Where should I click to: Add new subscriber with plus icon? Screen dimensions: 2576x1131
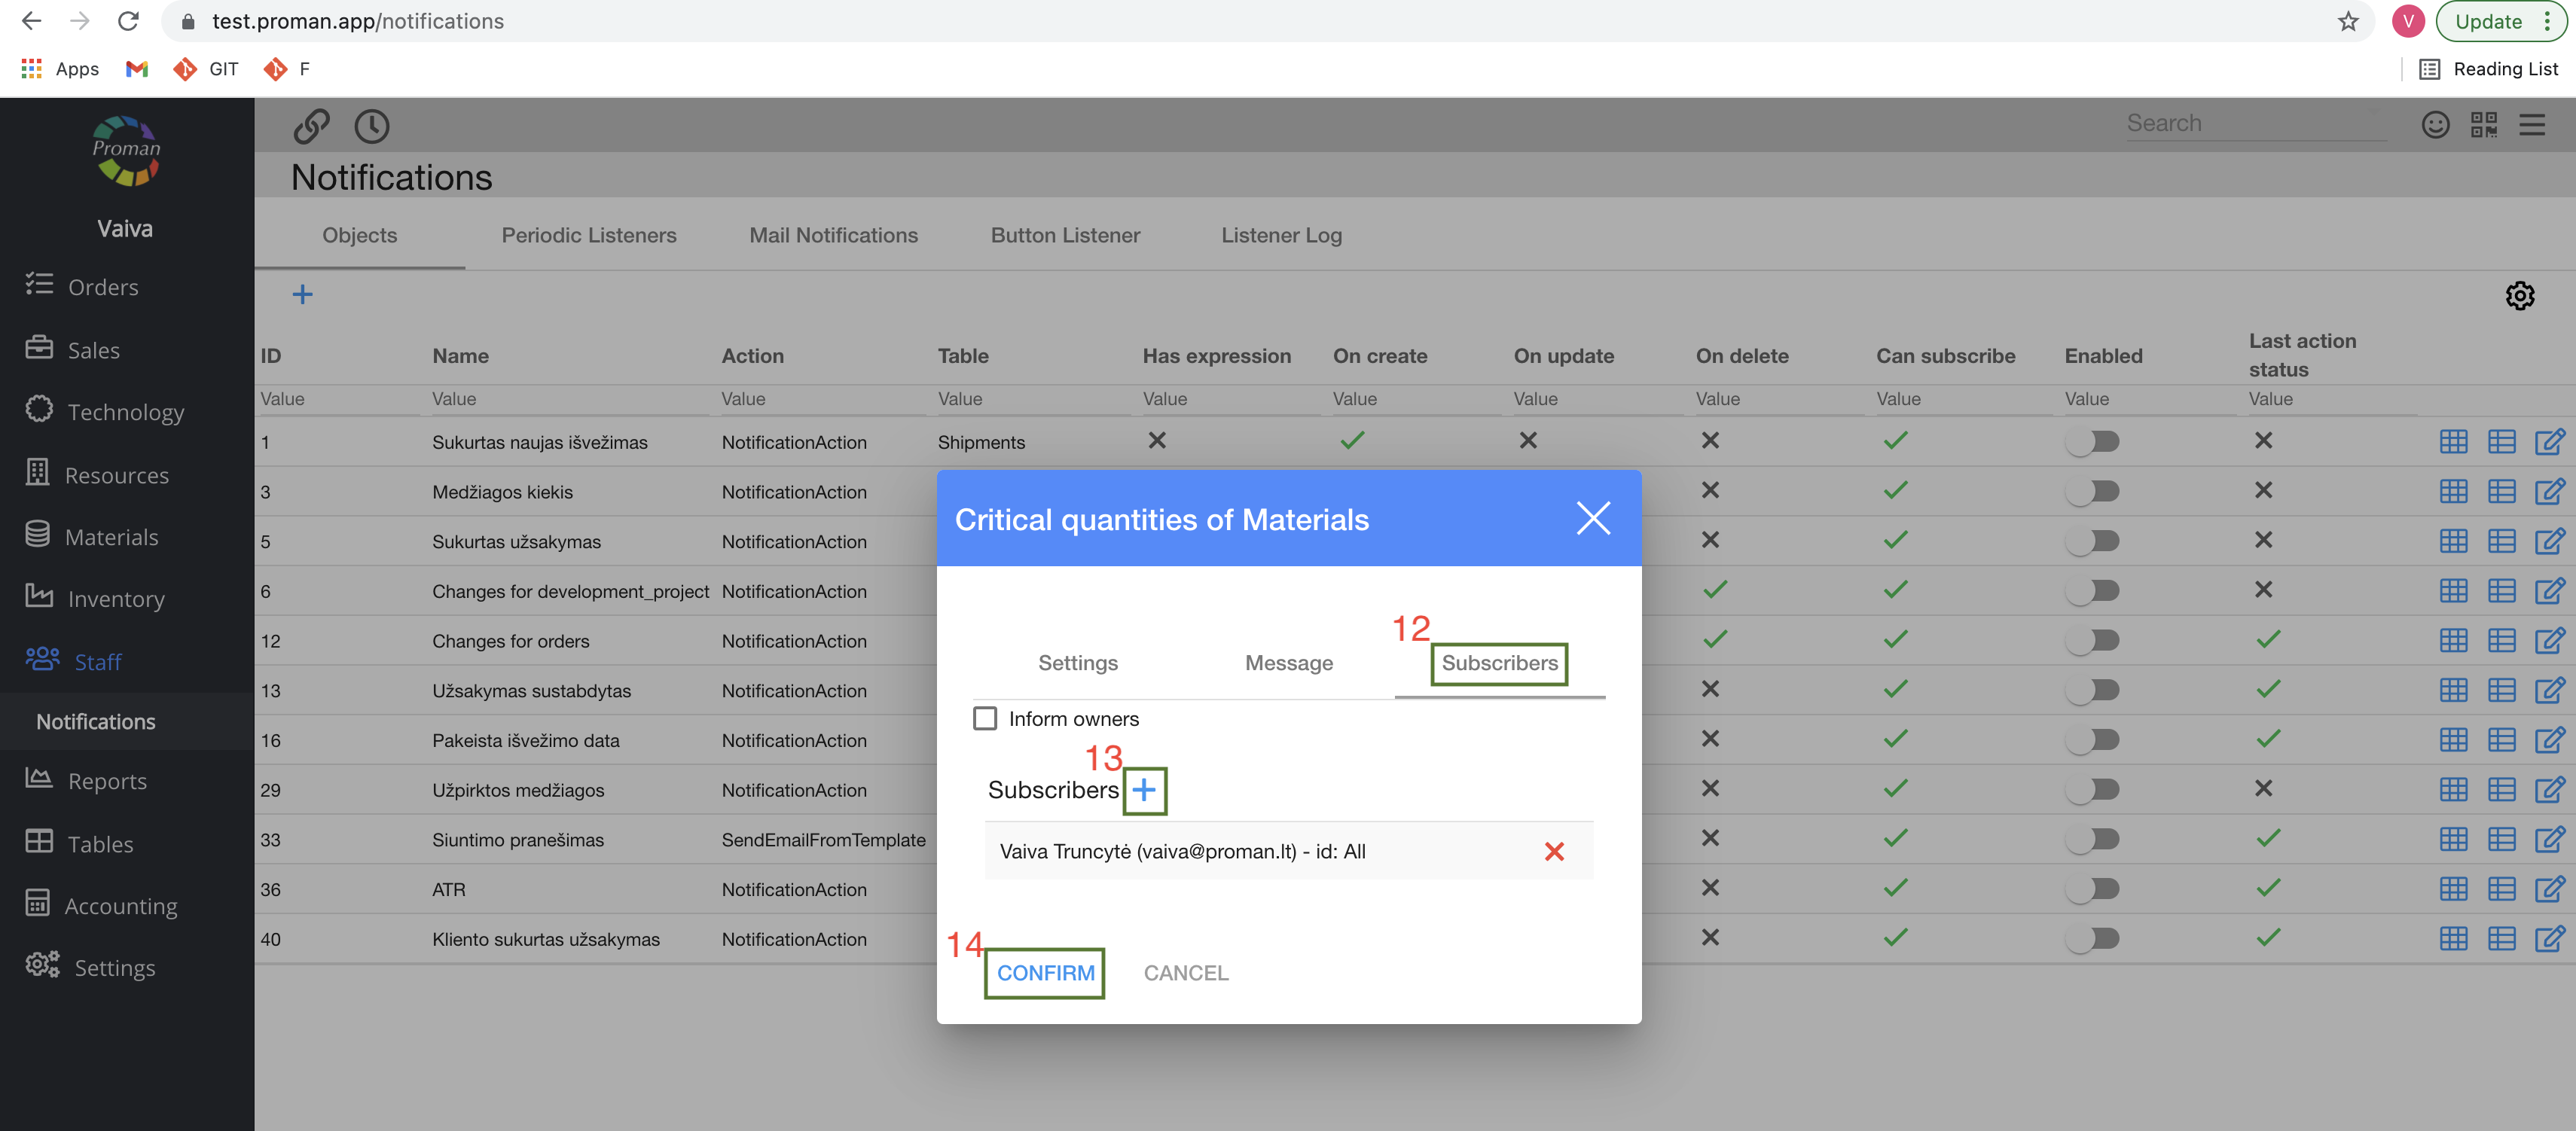coord(1144,790)
